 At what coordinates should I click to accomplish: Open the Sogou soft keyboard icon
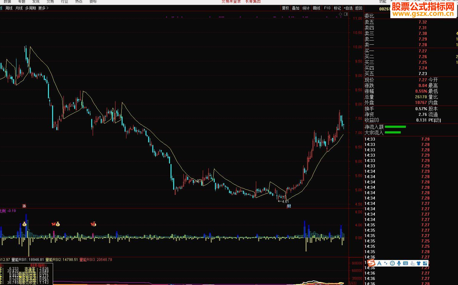point(406,263)
